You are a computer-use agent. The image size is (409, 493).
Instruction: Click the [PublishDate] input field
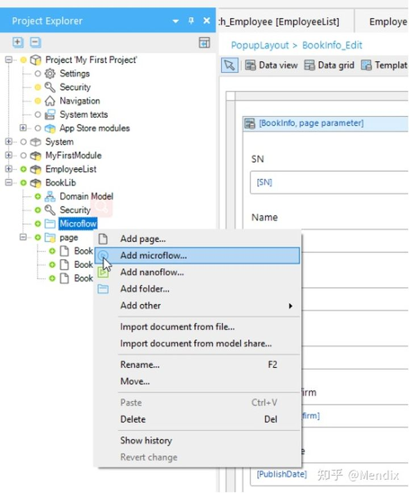[x=329, y=474]
